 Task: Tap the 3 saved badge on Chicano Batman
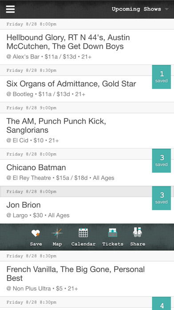[162, 160]
